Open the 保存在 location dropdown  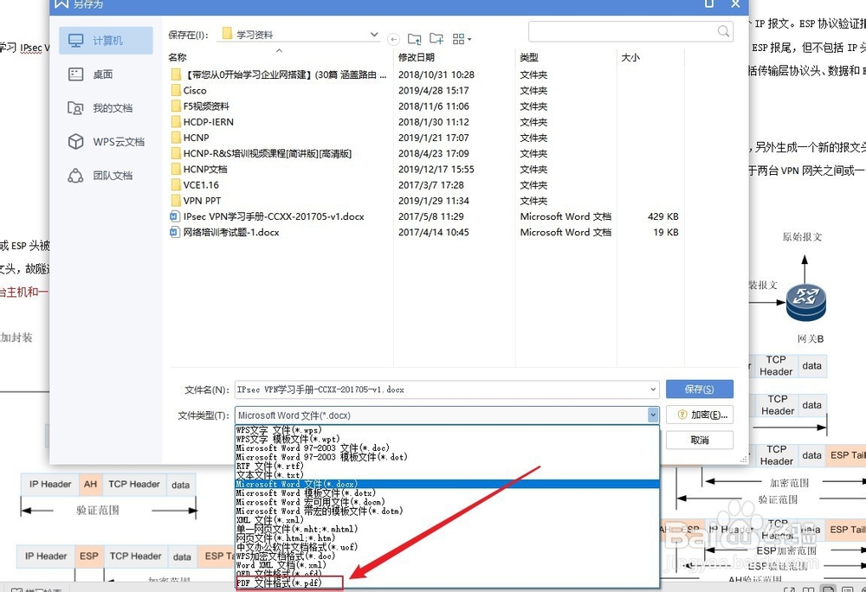[373, 33]
